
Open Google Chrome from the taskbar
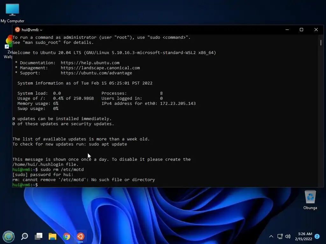click(x=67, y=236)
